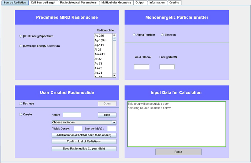Click Add Radiation button
This screenshot has width=251, height=163.
(x=84, y=135)
